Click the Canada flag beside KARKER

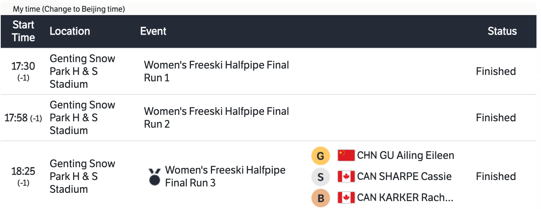point(346,197)
